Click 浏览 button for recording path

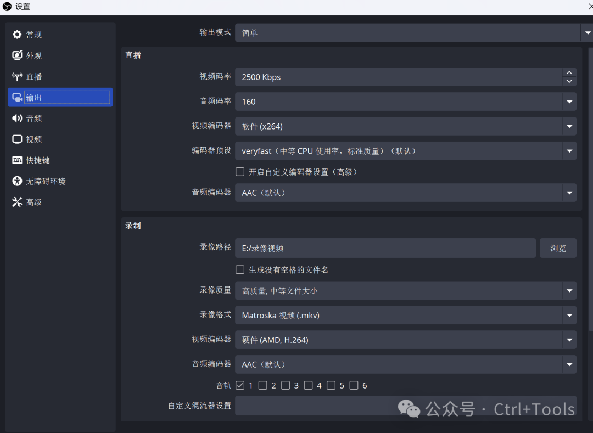tap(558, 248)
